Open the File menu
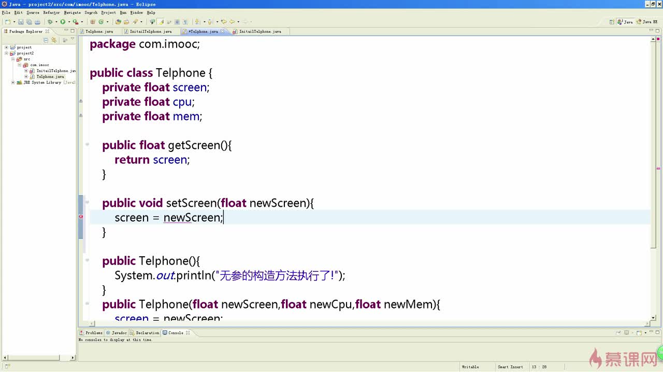 [x=6, y=12]
